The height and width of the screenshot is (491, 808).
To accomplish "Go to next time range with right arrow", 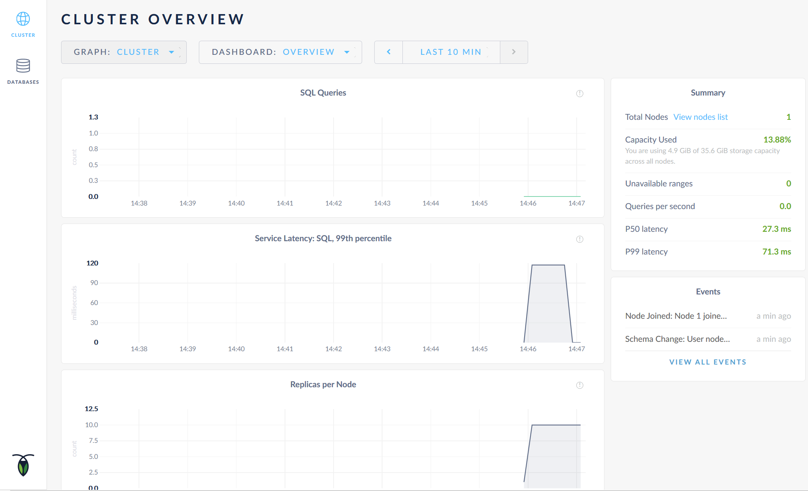I will pyautogui.click(x=514, y=52).
